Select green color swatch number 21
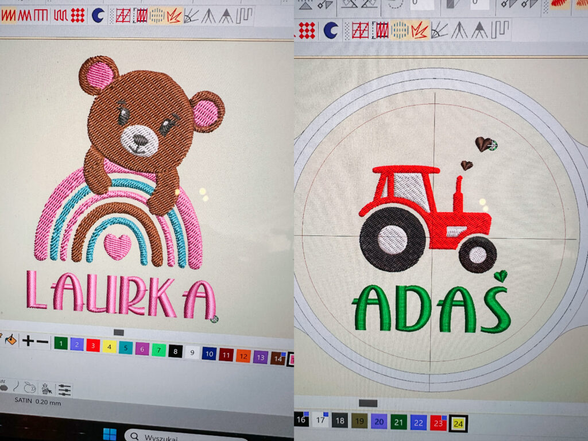 [398, 423]
